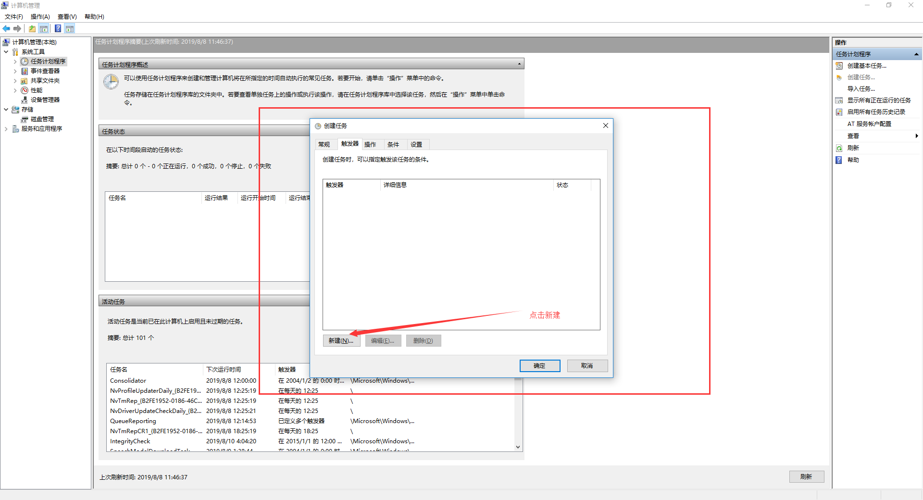923x500 pixels.
Task: Open the 帮助(H) menu
Action: pyautogui.click(x=94, y=17)
